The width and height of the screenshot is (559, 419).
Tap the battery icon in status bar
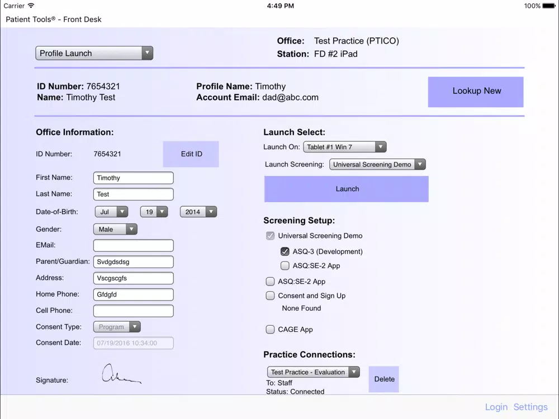coord(549,6)
